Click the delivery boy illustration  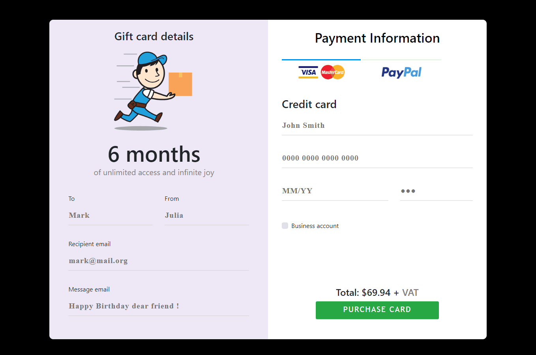point(154,91)
